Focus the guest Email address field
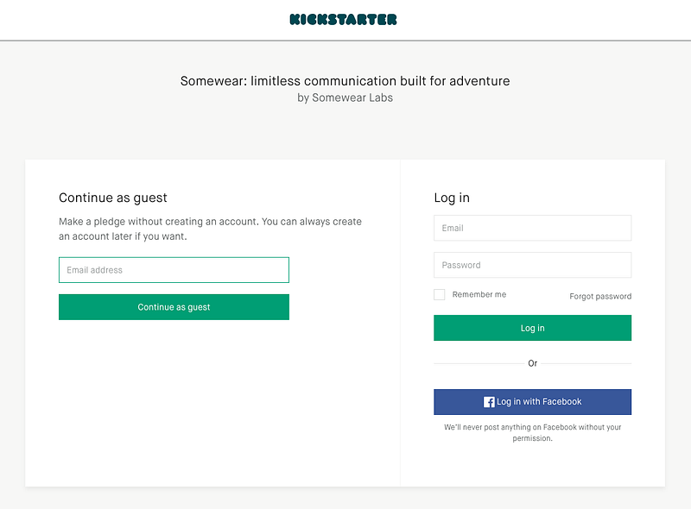 tap(174, 270)
